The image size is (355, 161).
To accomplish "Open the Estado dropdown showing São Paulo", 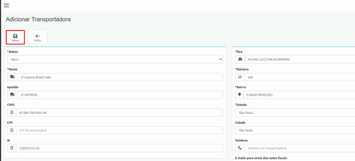I will (x=295, y=113).
